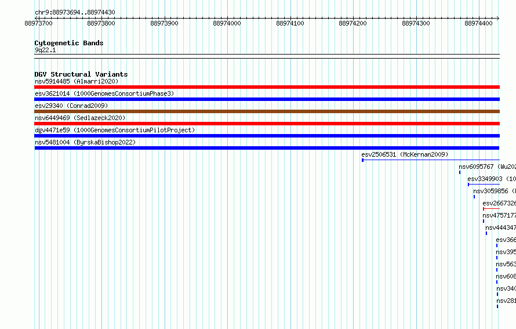Click the 9q22.1 cytogenetic band bar
The height and width of the screenshot is (329, 516).
click(267, 56)
